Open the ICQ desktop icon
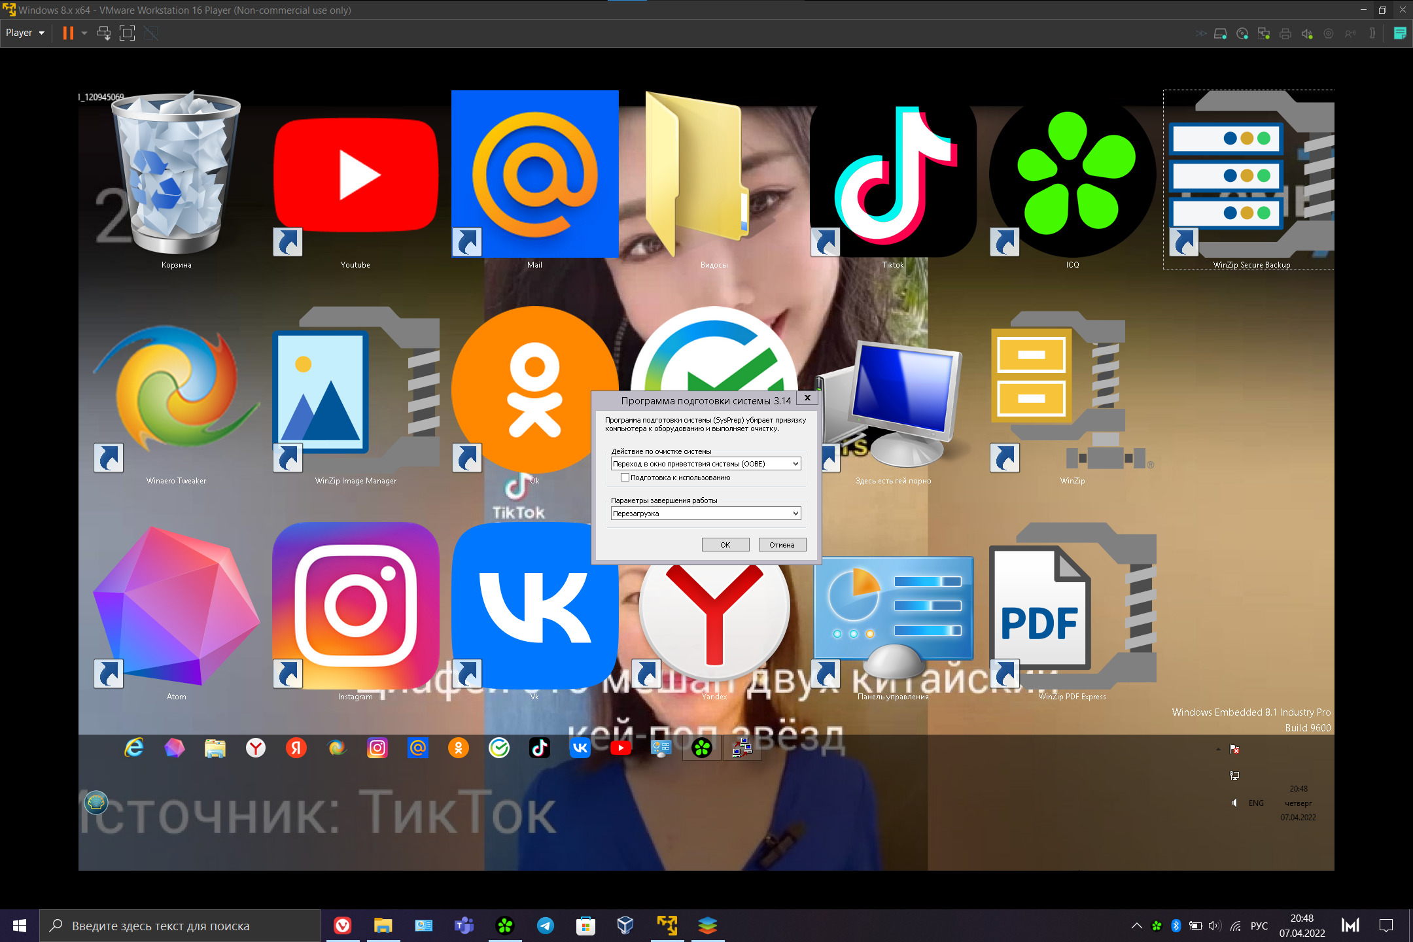This screenshot has height=942, width=1413. [1072, 175]
